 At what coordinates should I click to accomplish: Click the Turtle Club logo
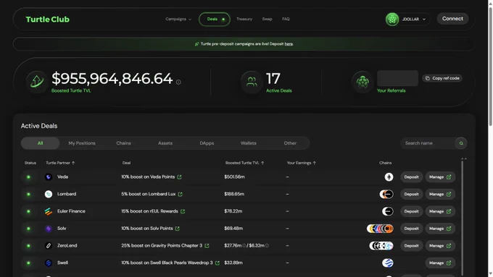(47, 20)
